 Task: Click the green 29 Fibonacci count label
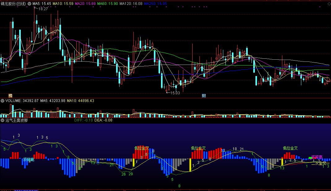[x=131, y=174]
